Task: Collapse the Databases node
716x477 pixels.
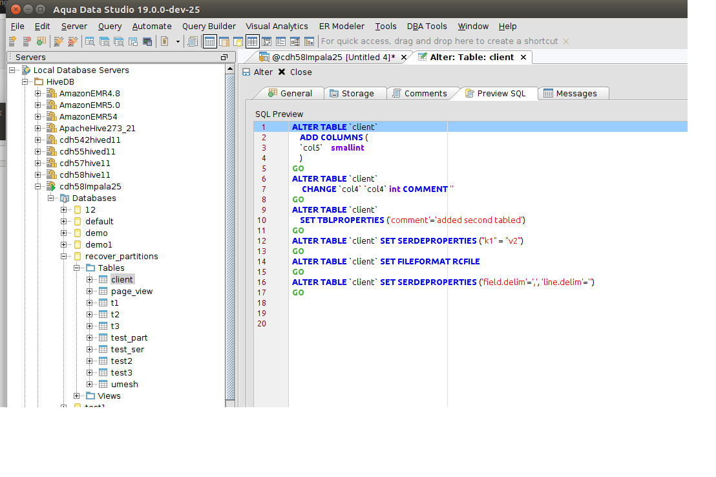Action: [x=50, y=198]
